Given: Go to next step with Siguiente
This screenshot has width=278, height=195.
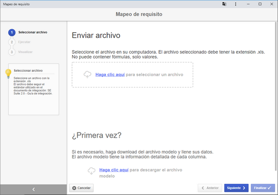Looking at the screenshot, I should click(236, 188).
